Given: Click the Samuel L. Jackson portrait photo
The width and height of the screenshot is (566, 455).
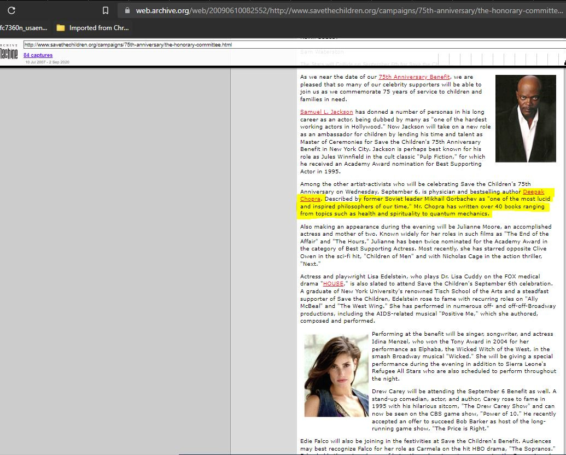Looking at the screenshot, I should click(x=526, y=119).
